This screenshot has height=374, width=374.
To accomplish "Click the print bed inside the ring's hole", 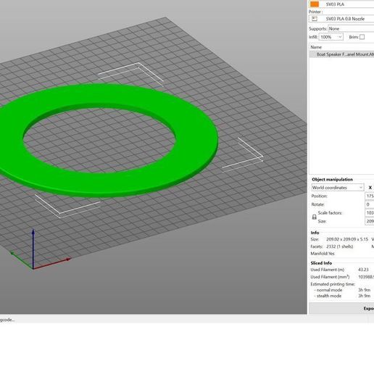I will 99,140.
